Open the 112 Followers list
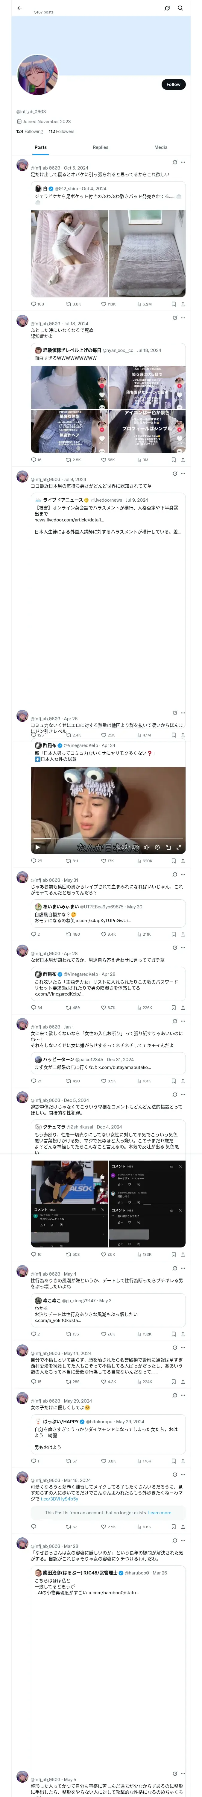The height and width of the screenshot is (1797, 202). point(61,131)
